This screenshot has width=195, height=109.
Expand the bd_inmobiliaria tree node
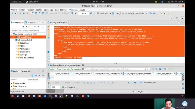pos(14,37)
